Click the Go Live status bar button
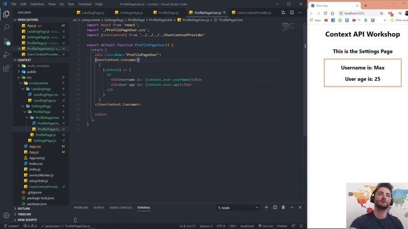408x229 pixels. (265, 226)
